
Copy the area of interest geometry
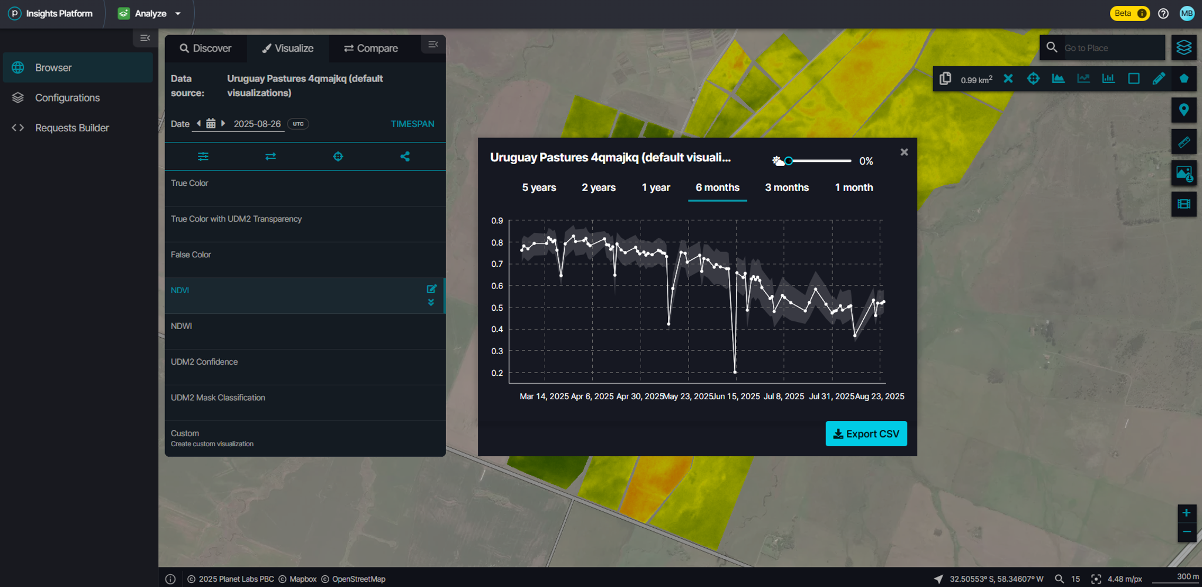click(945, 79)
